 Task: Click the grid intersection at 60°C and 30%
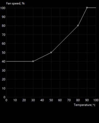pyautogui.click(x=60, y=70)
